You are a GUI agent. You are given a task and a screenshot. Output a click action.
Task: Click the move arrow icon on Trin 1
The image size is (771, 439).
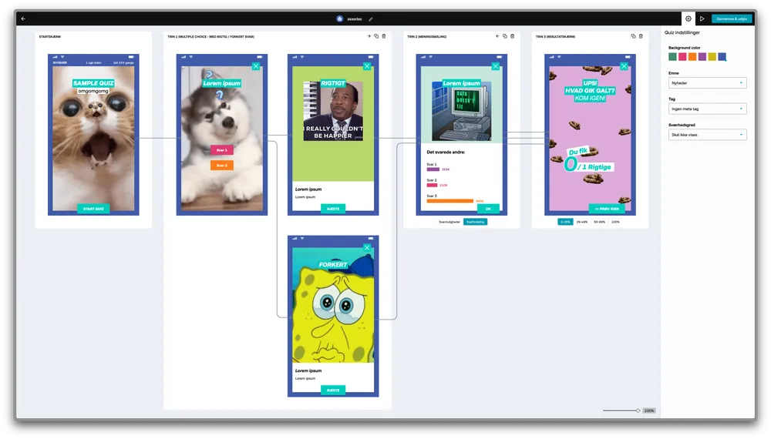click(x=369, y=36)
